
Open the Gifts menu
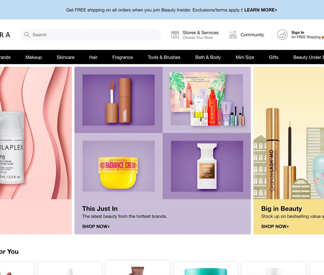point(274,57)
